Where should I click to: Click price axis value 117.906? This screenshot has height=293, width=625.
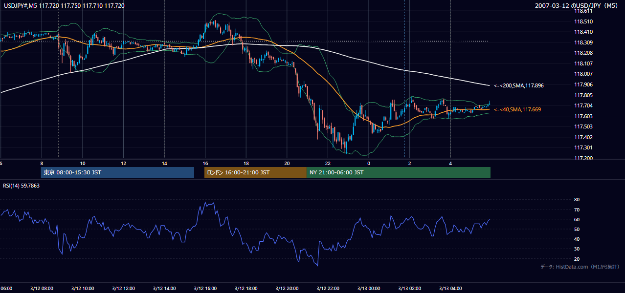(583, 84)
